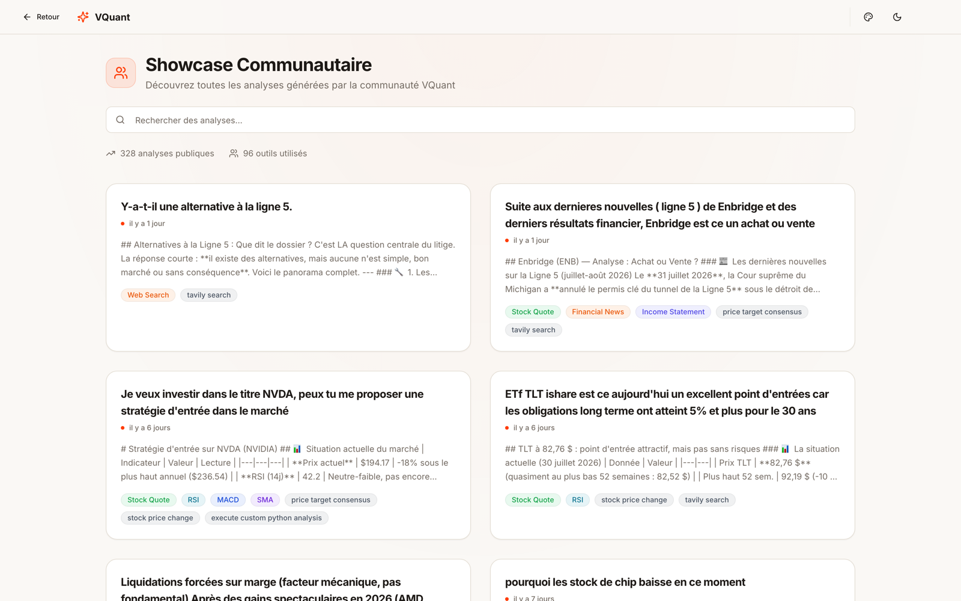
Task: Click Stock Quote tag in the NVDA card
Action: tap(148, 500)
